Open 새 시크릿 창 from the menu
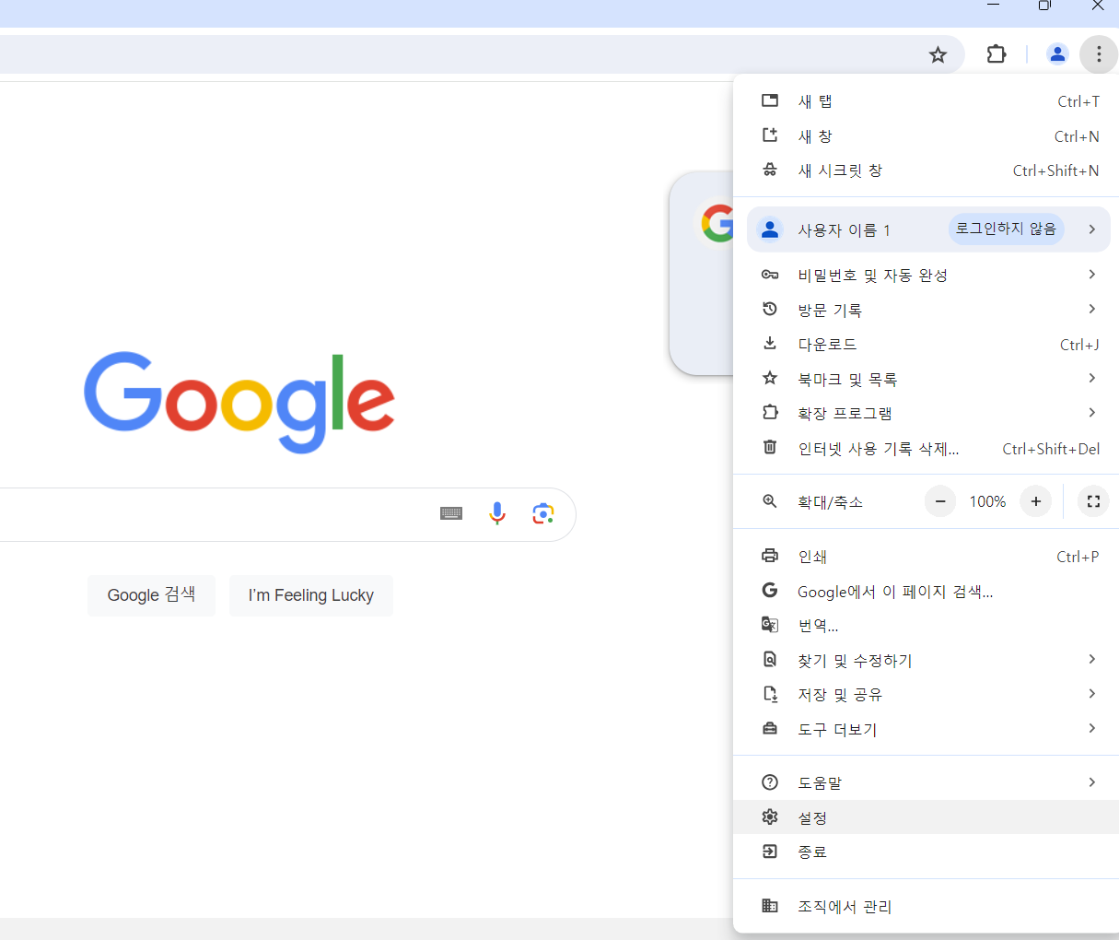 pyautogui.click(x=926, y=170)
